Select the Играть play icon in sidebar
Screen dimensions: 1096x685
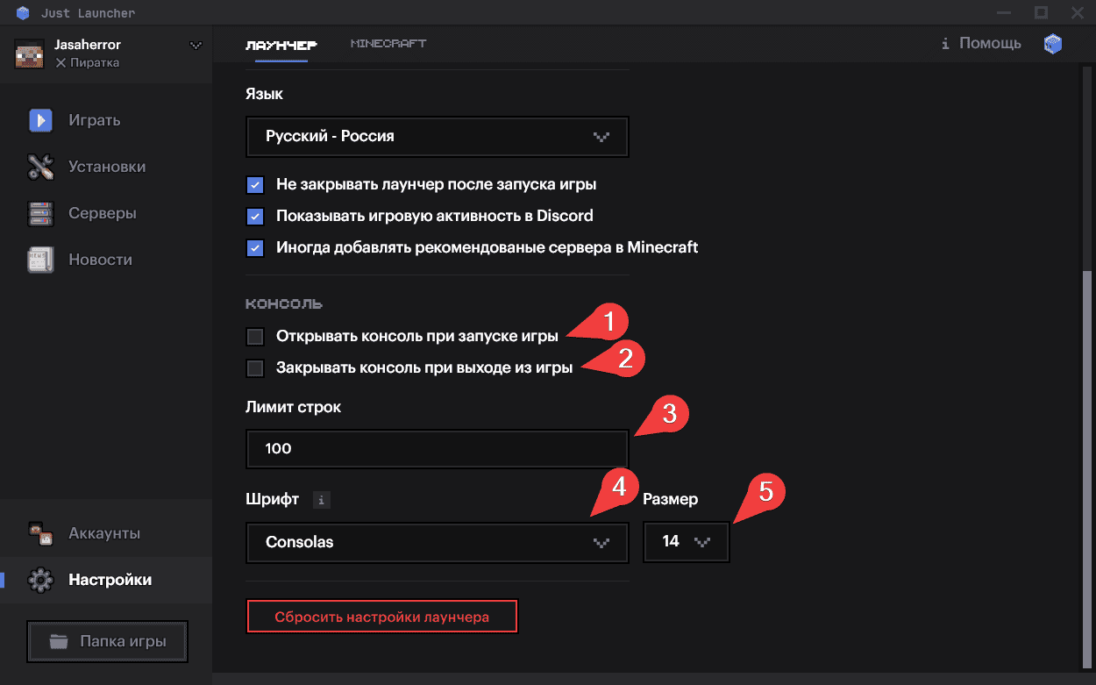39,120
